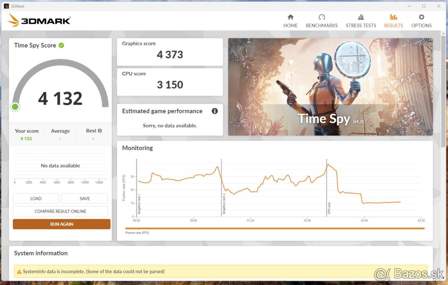Click COMPARE RESULT ONLINE button
The height and width of the screenshot is (285, 448).
click(x=60, y=211)
